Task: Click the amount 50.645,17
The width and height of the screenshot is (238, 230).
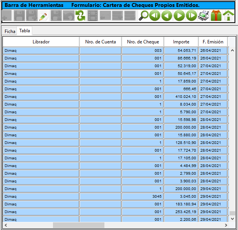Action: [187, 74]
